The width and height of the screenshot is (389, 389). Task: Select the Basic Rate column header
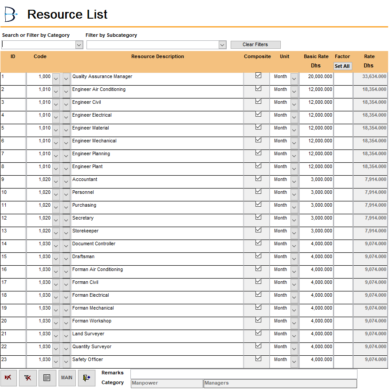click(x=316, y=57)
